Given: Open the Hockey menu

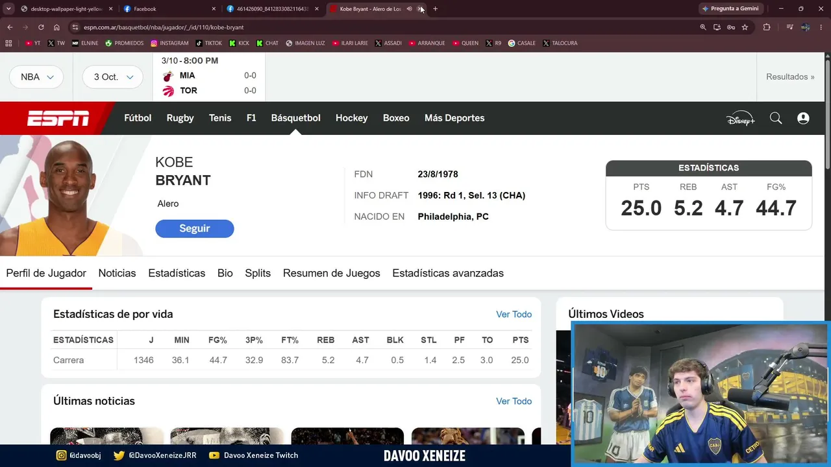Looking at the screenshot, I should pyautogui.click(x=352, y=118).
